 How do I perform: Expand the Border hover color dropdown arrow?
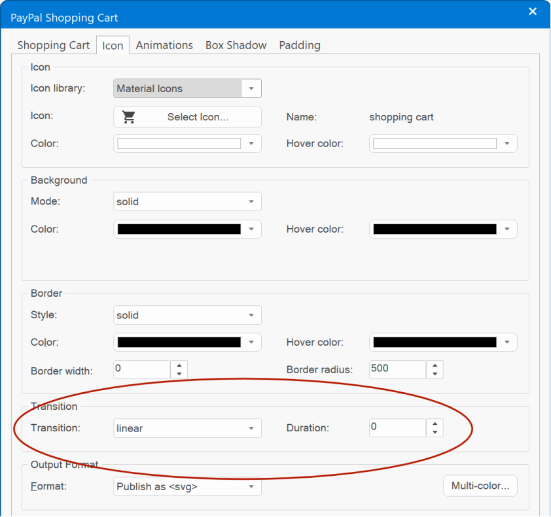tap(507, 342)
